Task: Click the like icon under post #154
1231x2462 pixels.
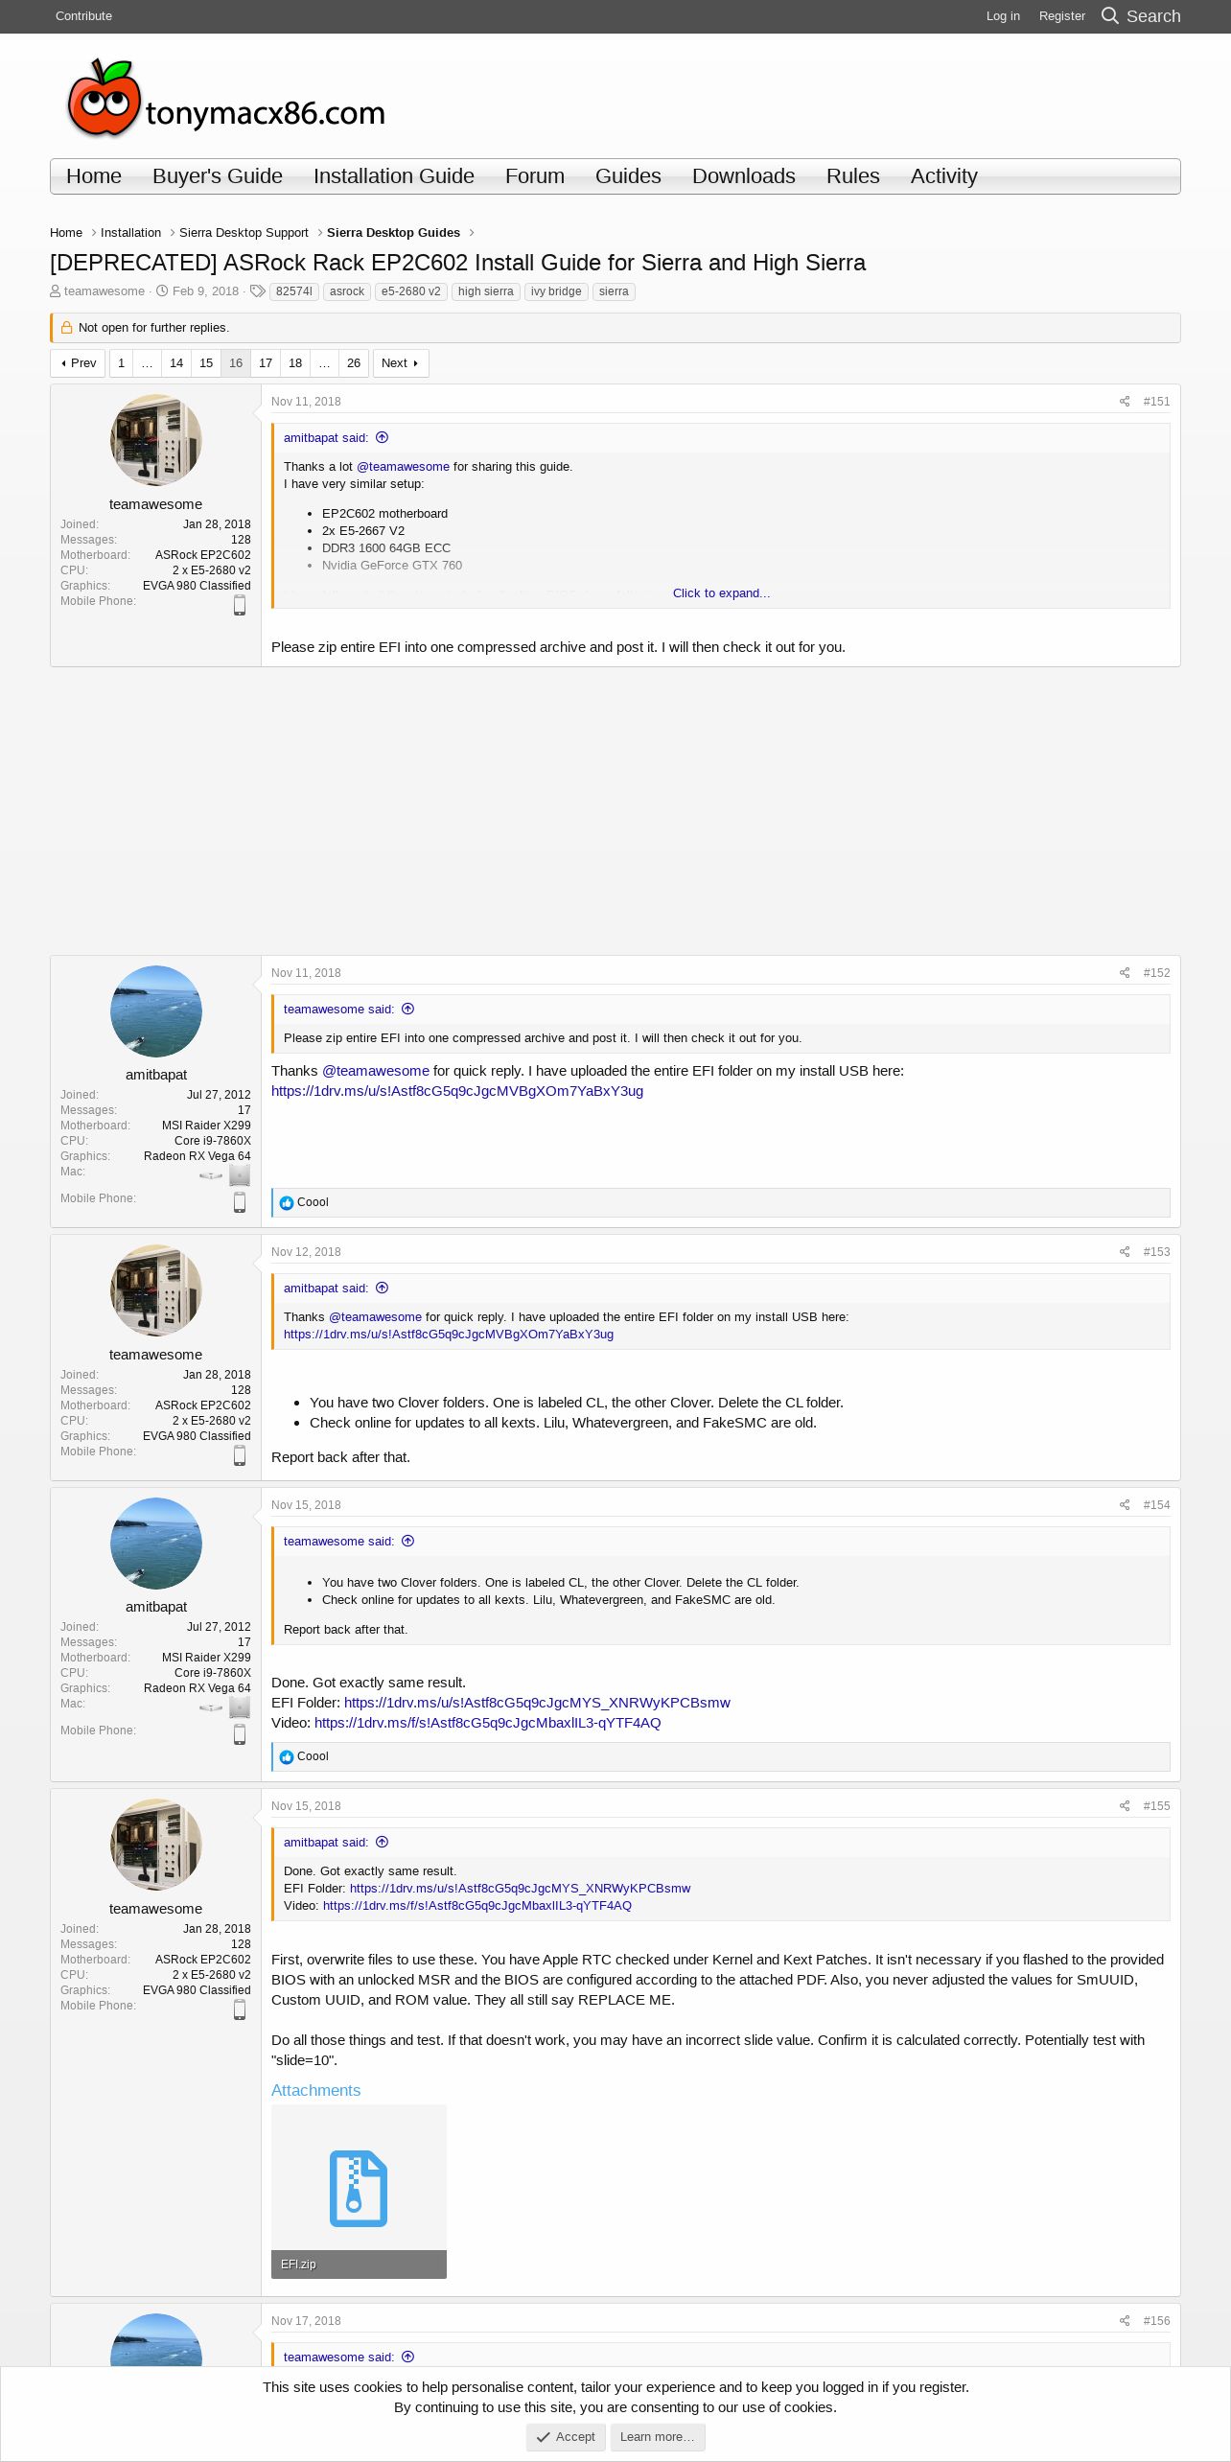Action: click(287, 1757)
